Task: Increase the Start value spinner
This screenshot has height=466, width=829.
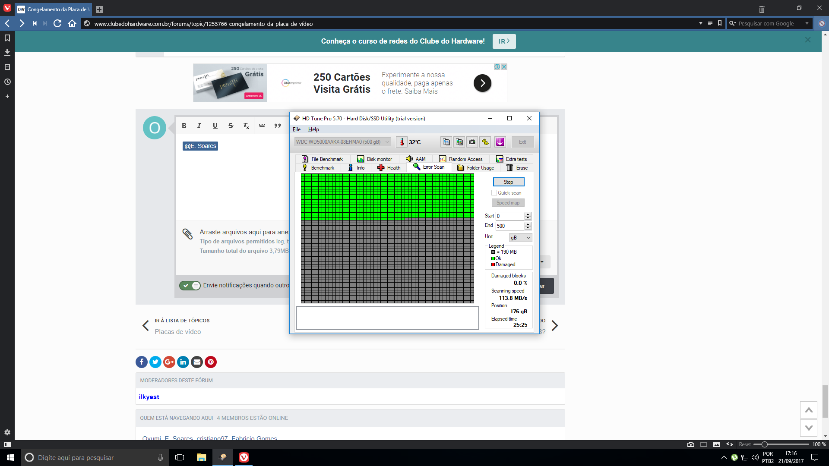Action: pyautogui.click(x=528, y=214)
